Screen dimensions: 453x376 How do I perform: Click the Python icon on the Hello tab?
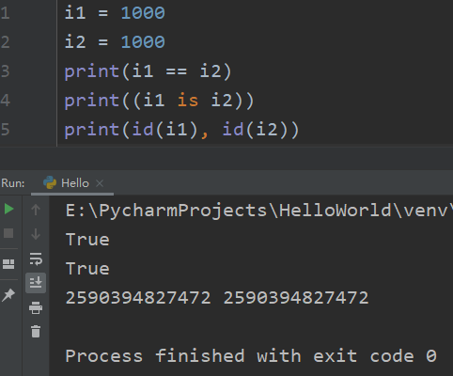coord(50,182)
